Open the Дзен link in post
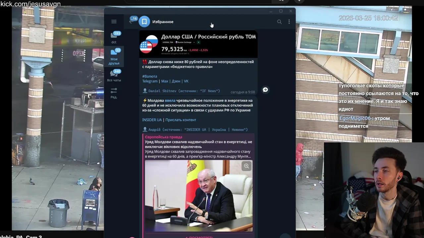 coord(176,81)
